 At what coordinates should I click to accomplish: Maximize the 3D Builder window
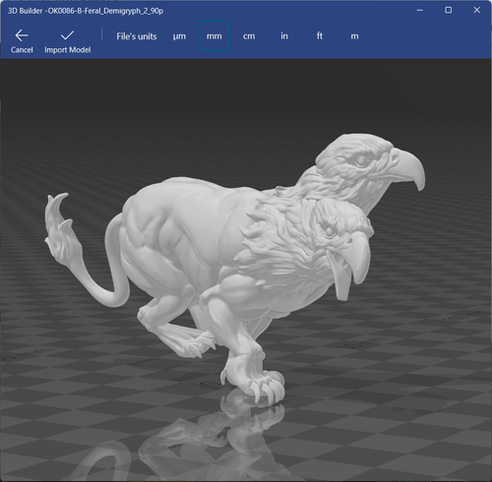[x=448, y=10]
